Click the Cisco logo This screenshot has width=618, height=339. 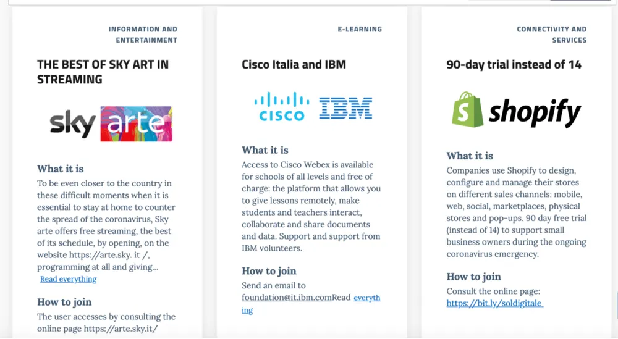point(281,107)
